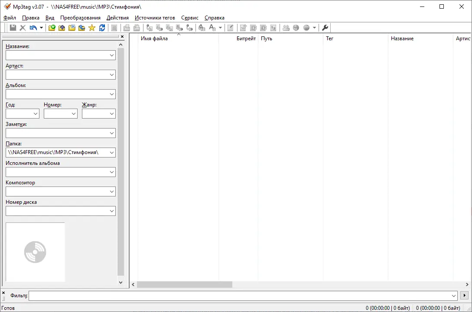This screenshot has height=312, width=472.
Task: Click the file list scroll-left arrow
Action: [133, 284]
